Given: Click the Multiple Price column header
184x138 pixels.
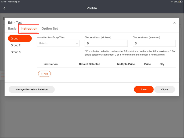Looking at the screenshot, I should 126,64.
